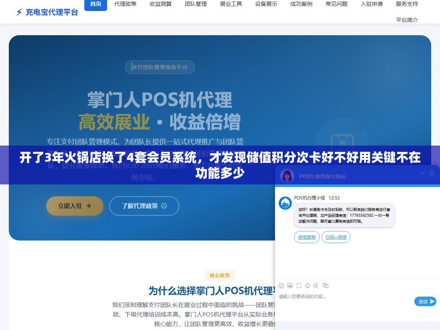Open the 成功案例 menu item
This screenshot has width=440, height=330.
click(x=301, y=4)
